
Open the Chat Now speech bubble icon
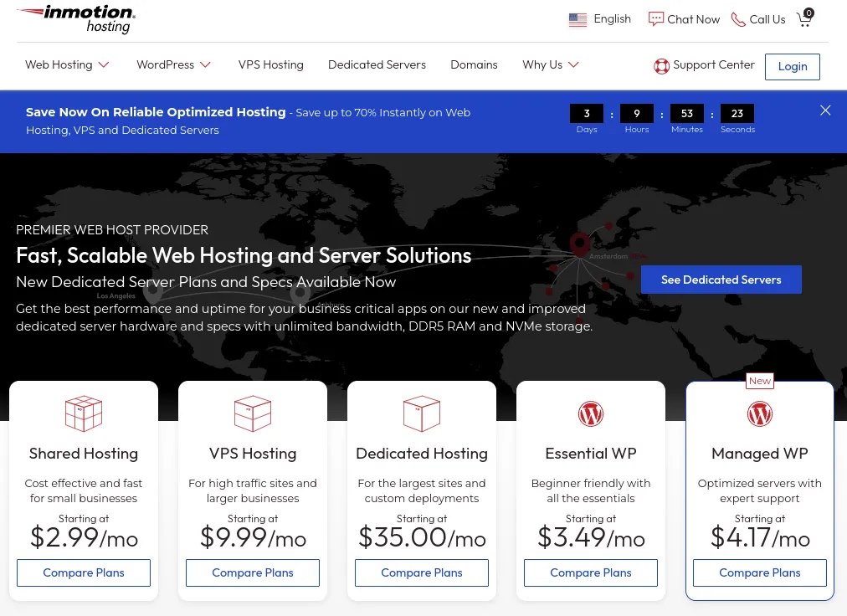click(655, 19)
